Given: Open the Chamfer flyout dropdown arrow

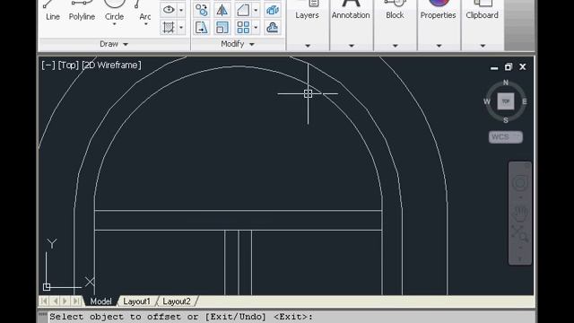Looking at the screenshot, I should [x=256, y=10].
